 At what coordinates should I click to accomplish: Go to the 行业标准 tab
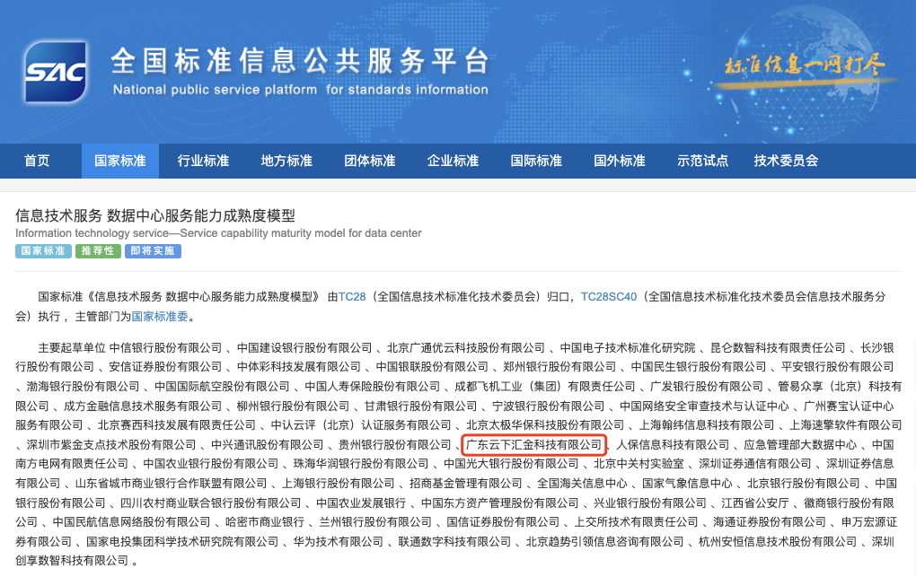[203, 161]
